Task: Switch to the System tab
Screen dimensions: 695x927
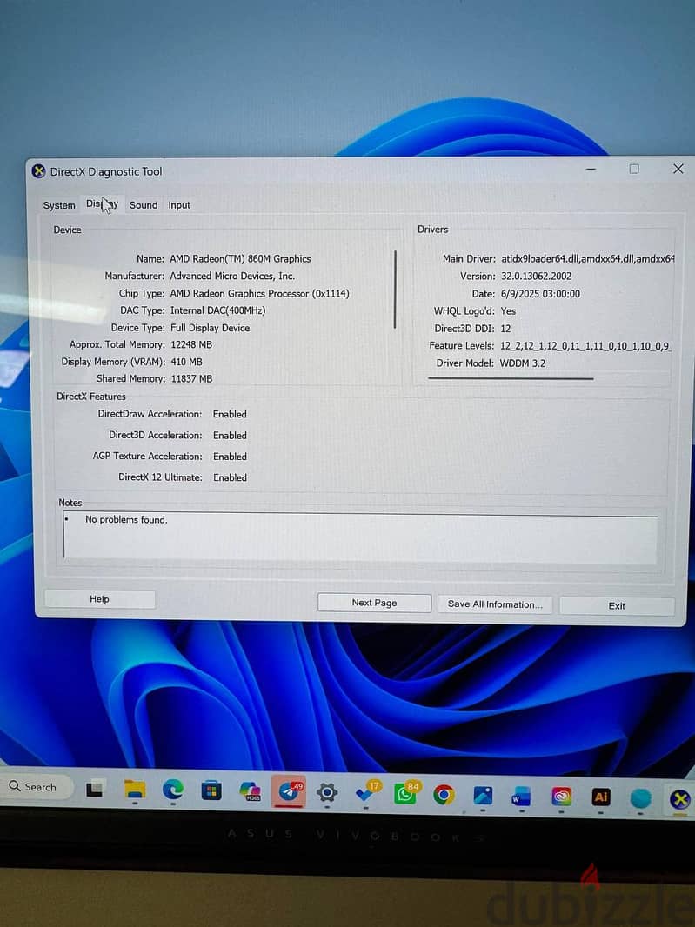Action: coord(59,205)
